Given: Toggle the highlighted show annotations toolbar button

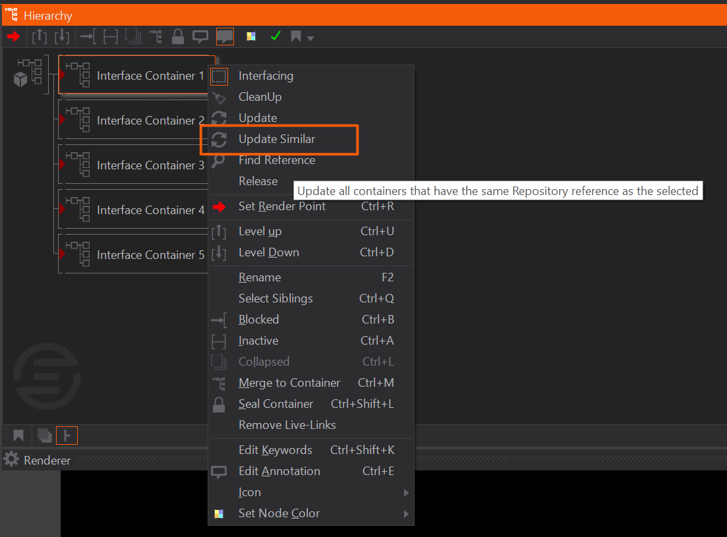Looking at the screenshot, I should click(x=225, y=37).
